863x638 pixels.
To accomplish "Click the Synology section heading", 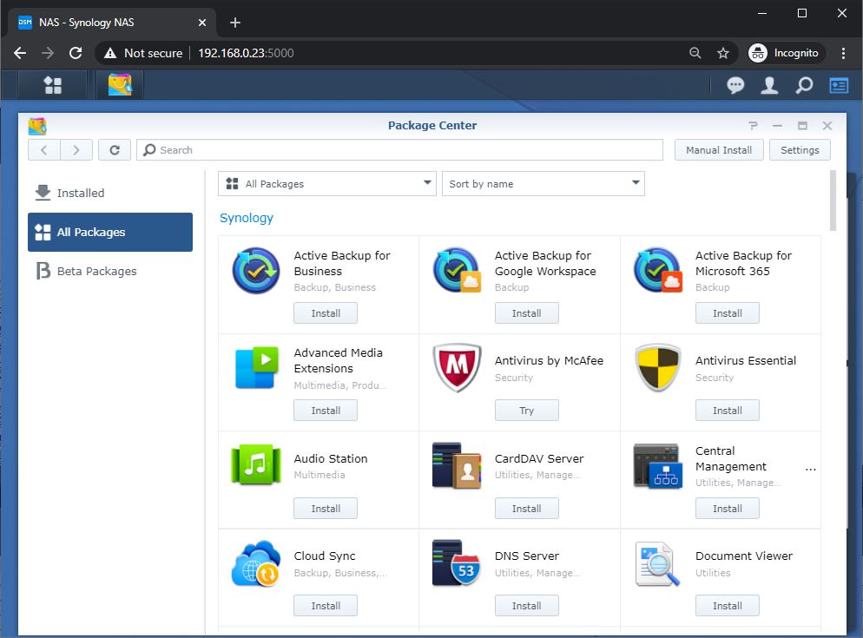I will pyautogui.click(x=246, y=218).
